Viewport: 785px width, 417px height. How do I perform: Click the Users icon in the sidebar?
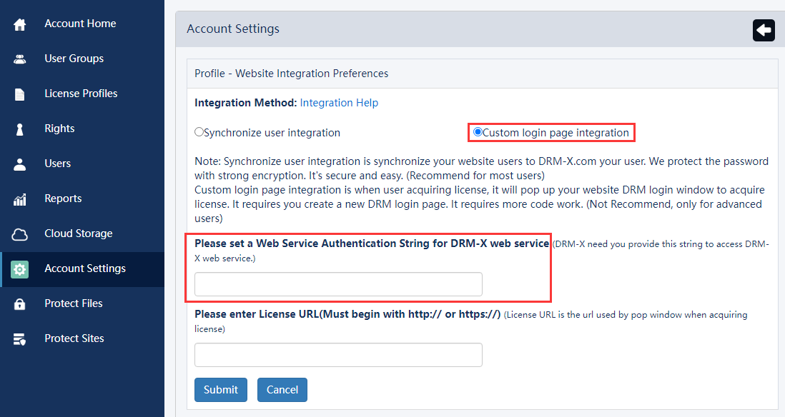pyautogui.click(x=19, y=163)
